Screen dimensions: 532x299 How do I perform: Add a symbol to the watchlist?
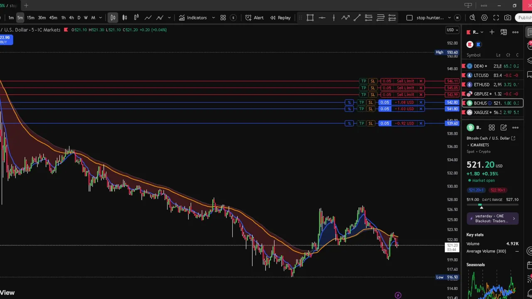tap(492, 32)
